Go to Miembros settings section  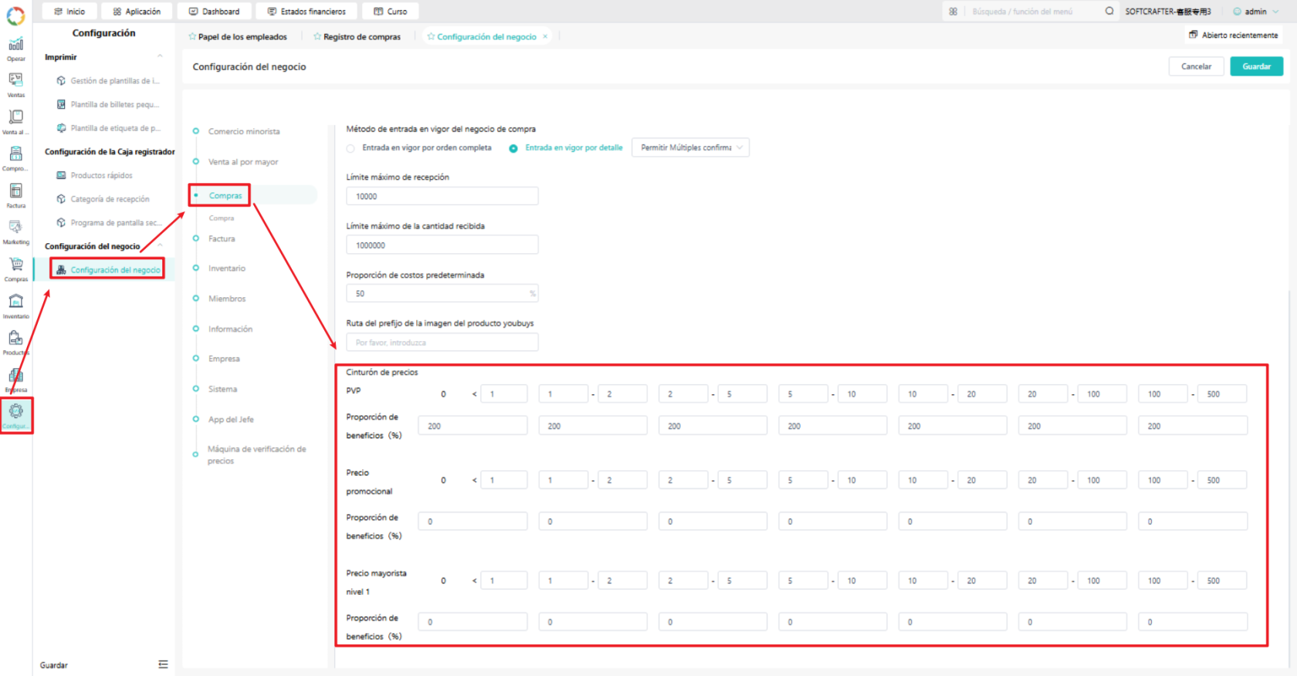pyautogui.click(x=227, y=299)
